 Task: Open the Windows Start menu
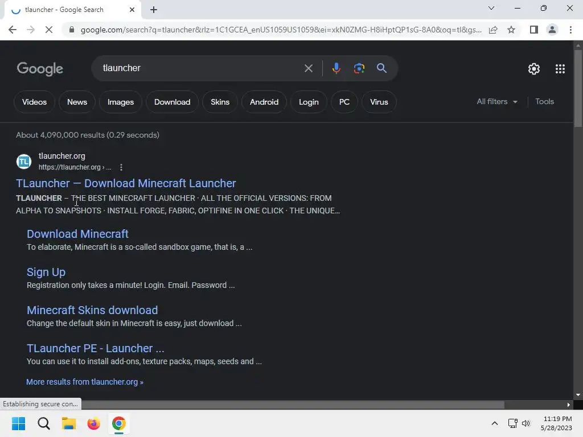pos(18,423)
